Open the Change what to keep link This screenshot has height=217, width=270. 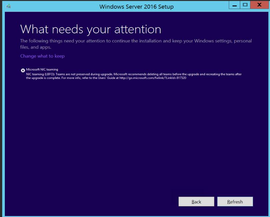42,56
